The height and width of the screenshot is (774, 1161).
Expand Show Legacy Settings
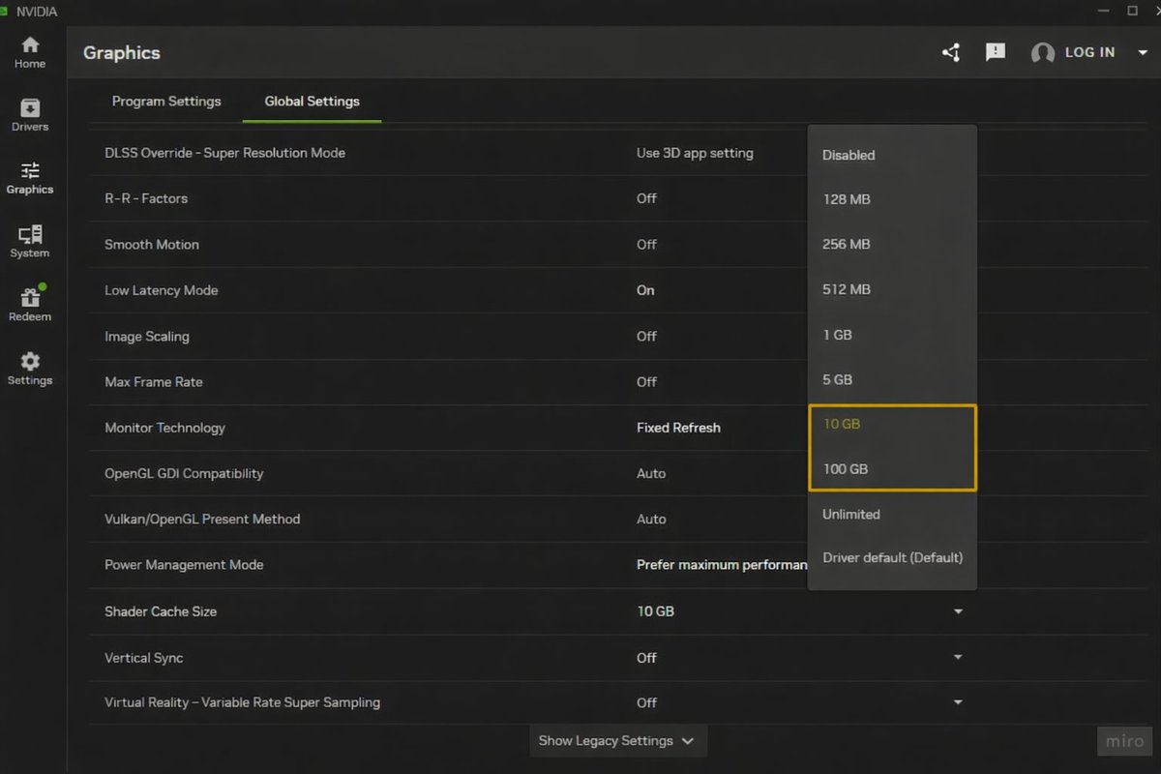617,740
